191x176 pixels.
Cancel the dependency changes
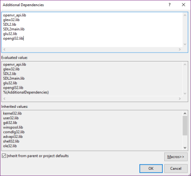pos(176,168)
